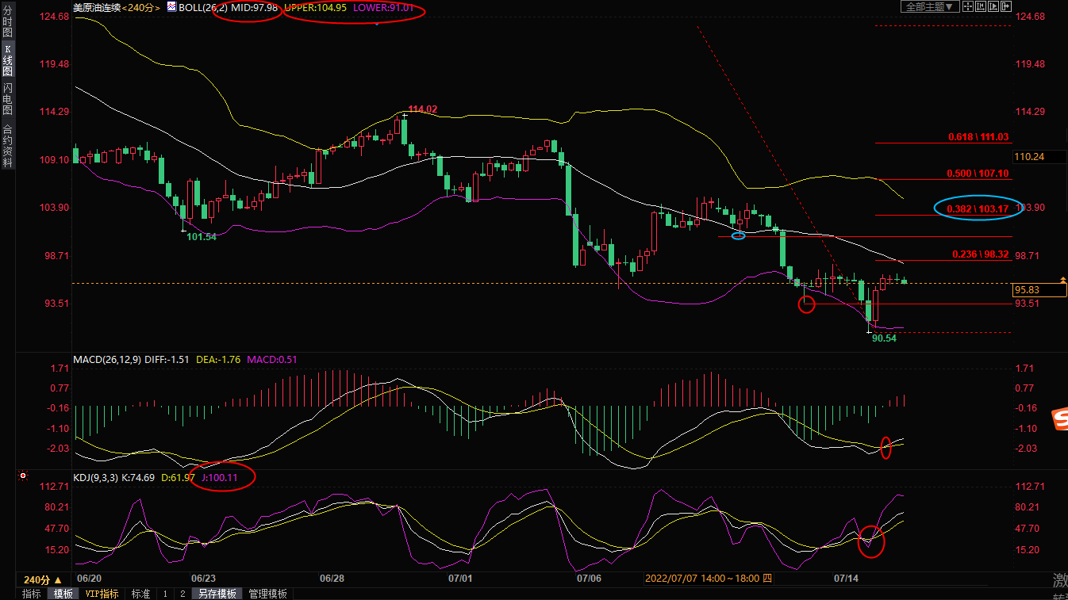Click the crosshair cursor icon at top right
Screen dimensions: 1068x600
coord(969,6)
